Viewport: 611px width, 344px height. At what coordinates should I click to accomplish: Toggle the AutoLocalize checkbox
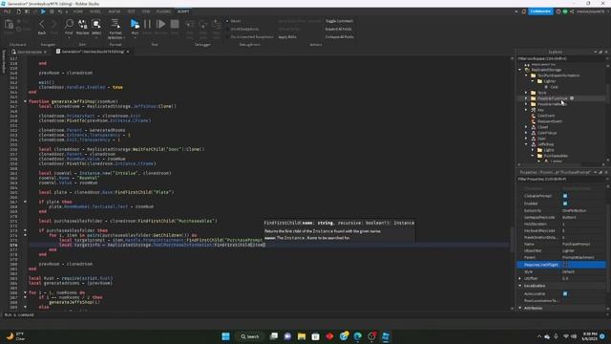pyautogui.click(x=565, y=293)
